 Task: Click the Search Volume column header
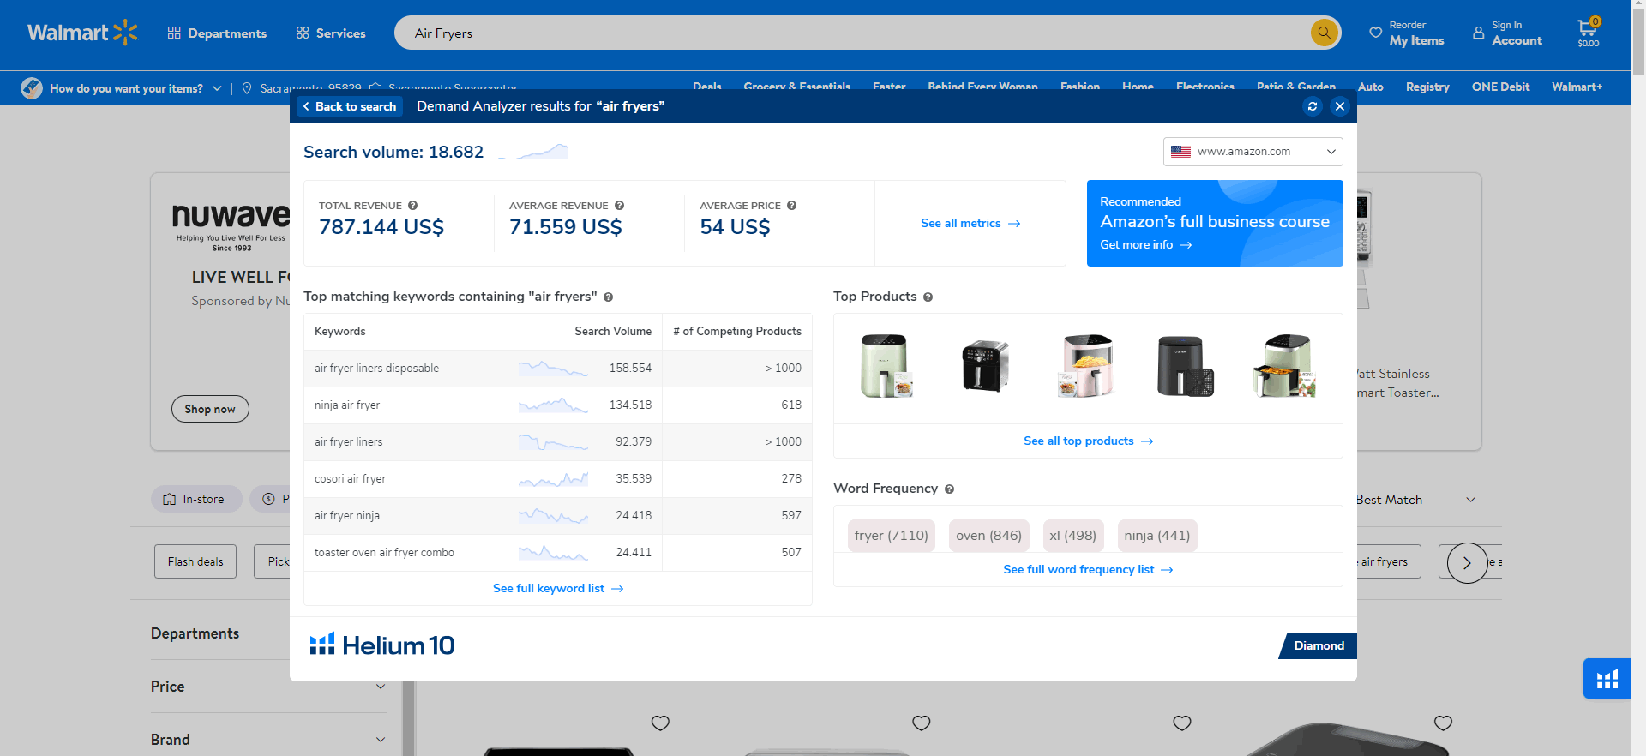click(x=612, y=332)
